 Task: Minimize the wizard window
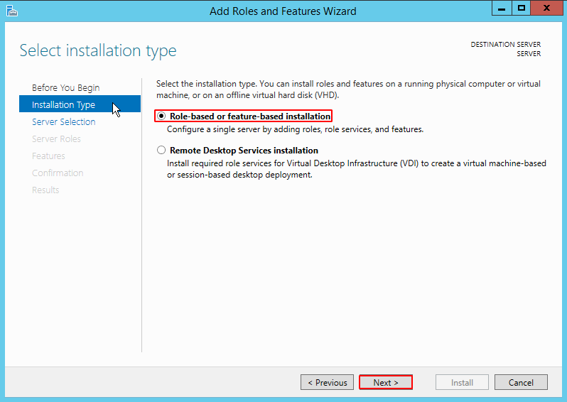(x=502, y=9)
